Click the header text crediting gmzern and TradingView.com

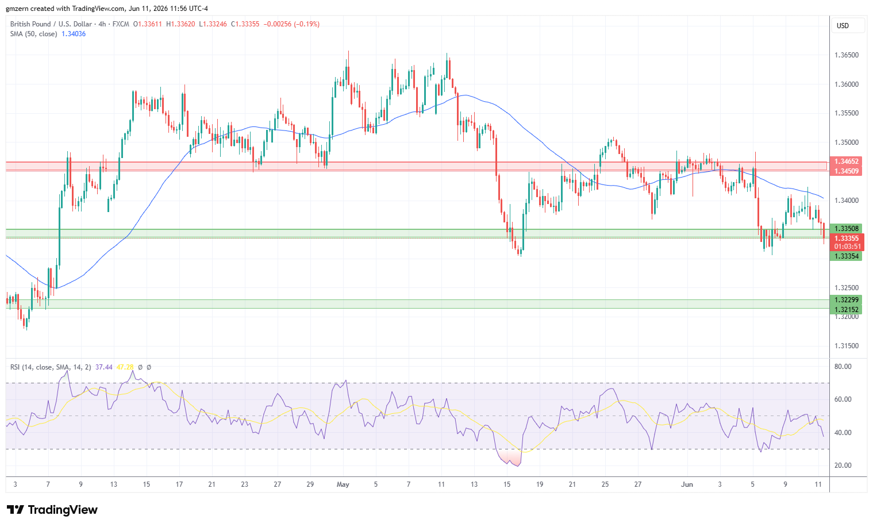(107, 9)
